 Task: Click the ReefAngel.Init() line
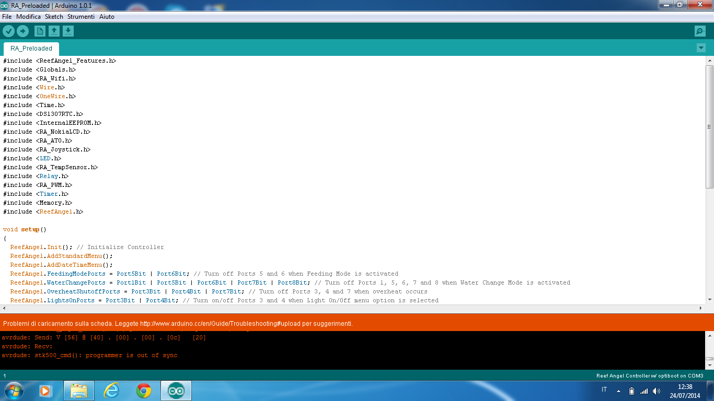coord(87,247)
